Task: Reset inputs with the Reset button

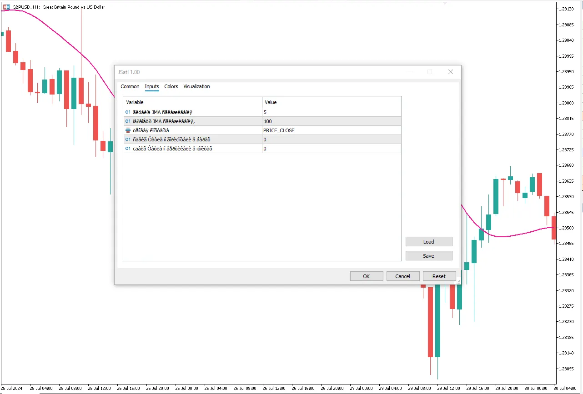Action: point(439,276)
